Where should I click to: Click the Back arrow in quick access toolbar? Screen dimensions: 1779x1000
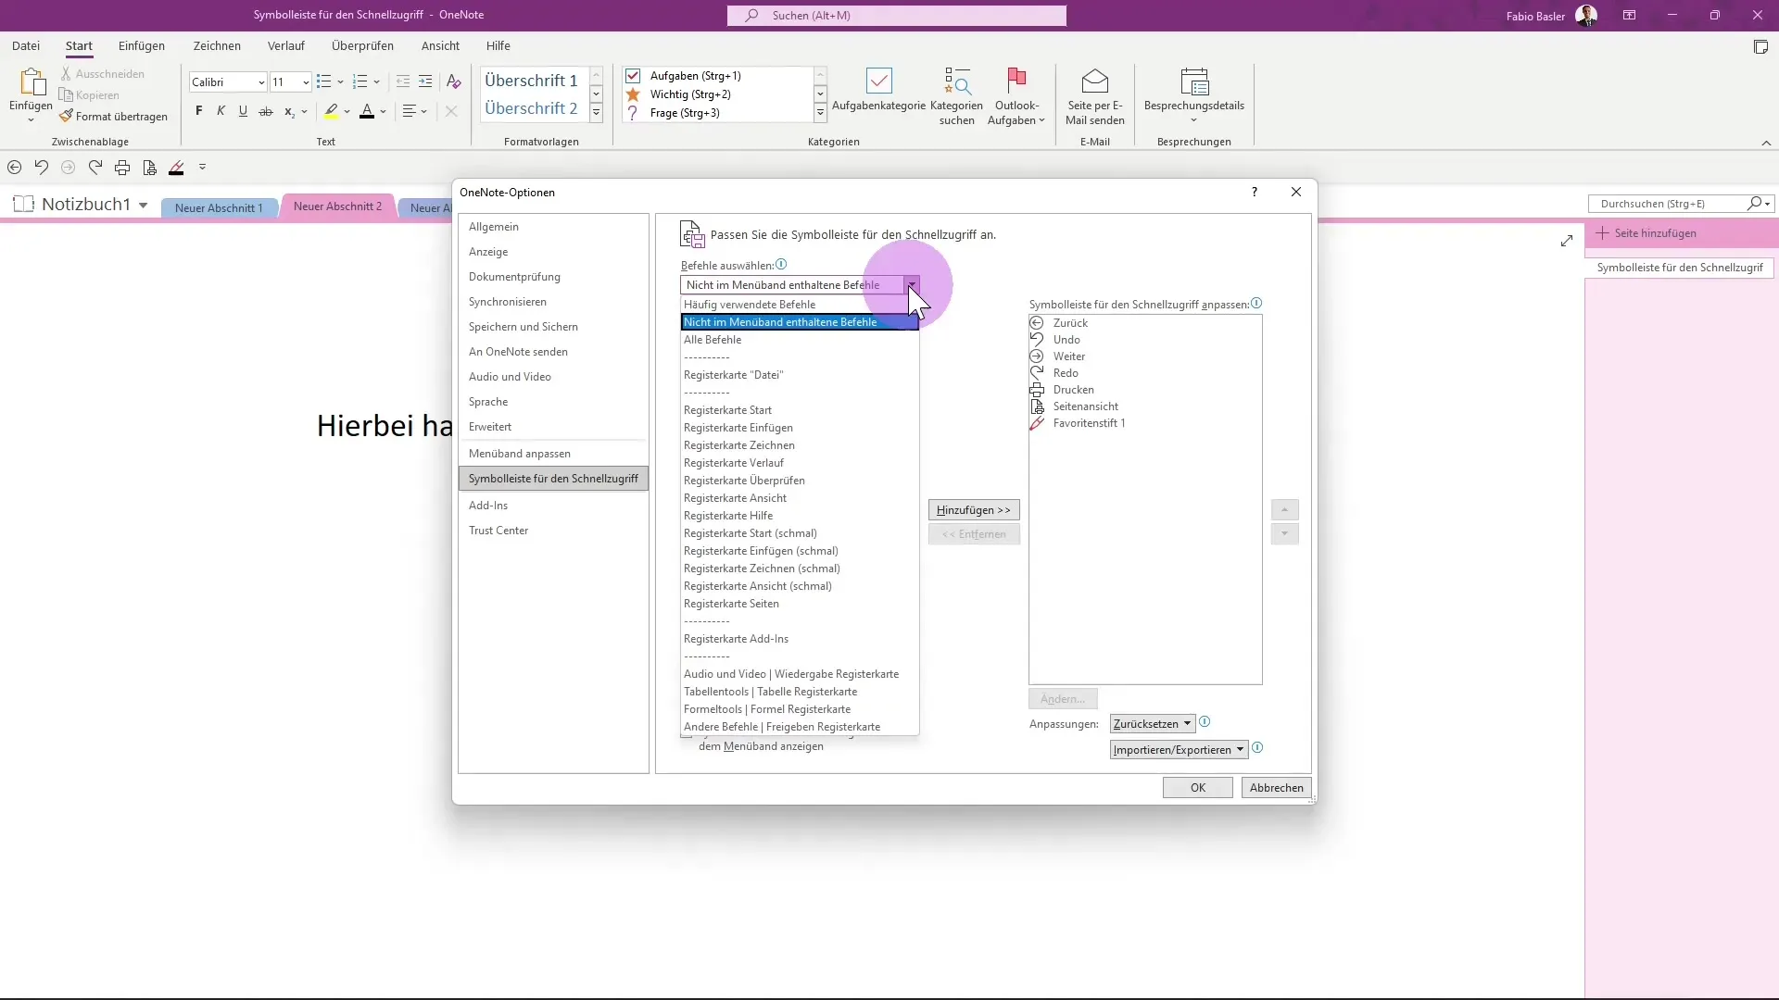15,168
